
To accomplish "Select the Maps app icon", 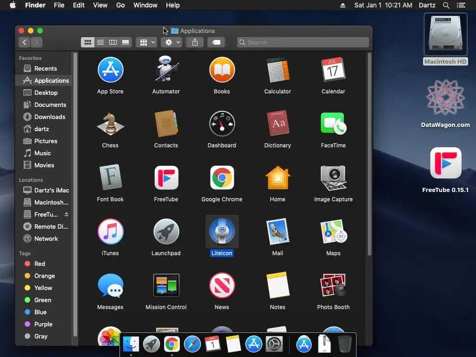I will [333, 231].
